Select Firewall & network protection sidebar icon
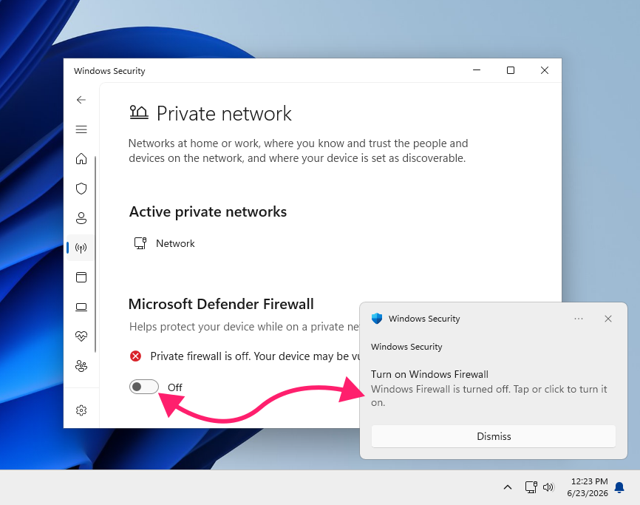640x505 pixels. [81, 248]
